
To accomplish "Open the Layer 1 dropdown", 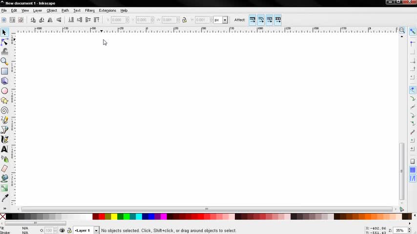I will 96,230.
